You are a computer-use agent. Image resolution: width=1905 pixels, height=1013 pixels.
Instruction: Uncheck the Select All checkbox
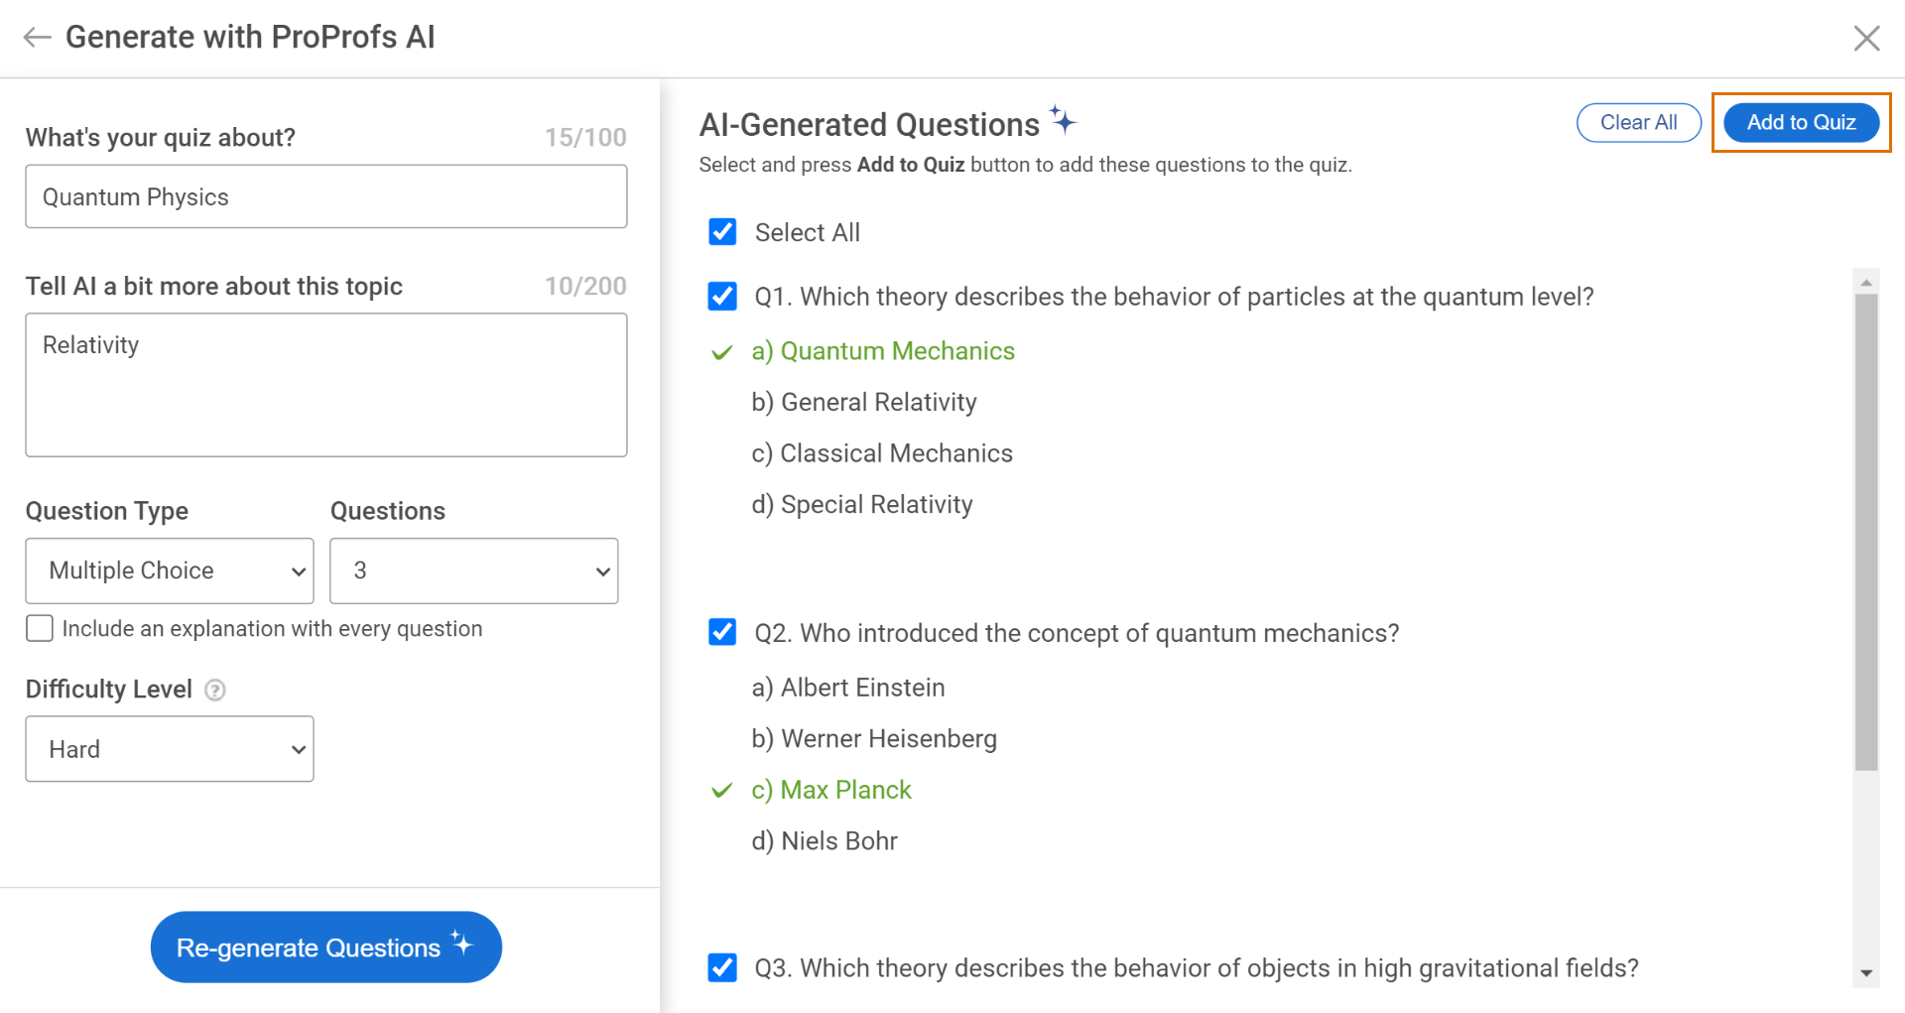(x=722, y=232)
